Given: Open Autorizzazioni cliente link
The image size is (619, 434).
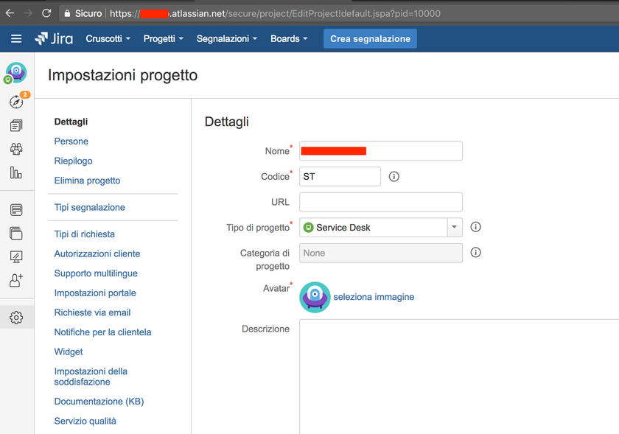Looking at the screenshot, I should pos(97,253).
